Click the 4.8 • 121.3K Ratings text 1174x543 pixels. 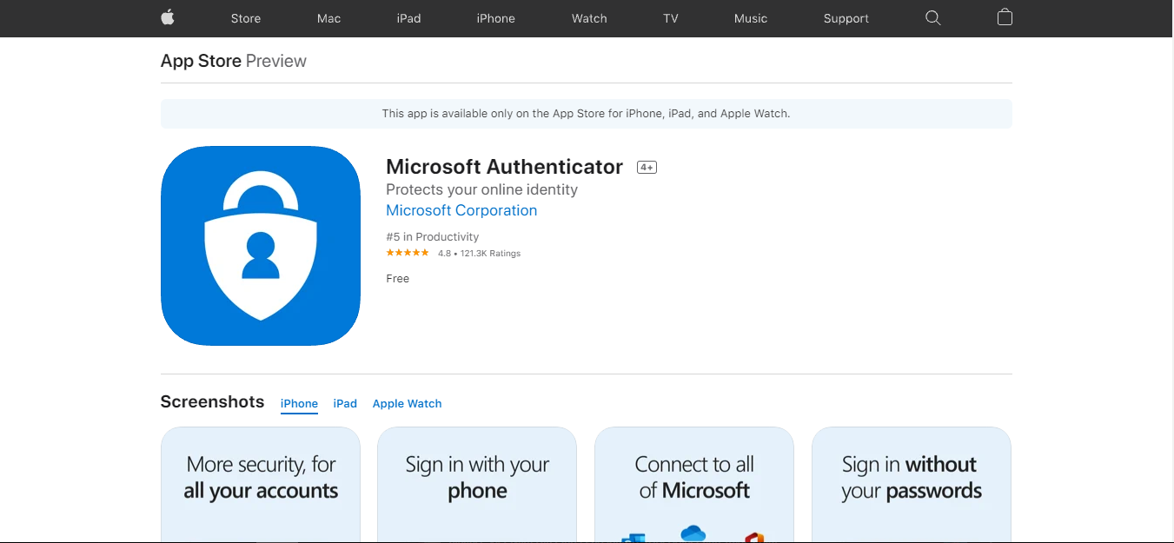[479, 254]
